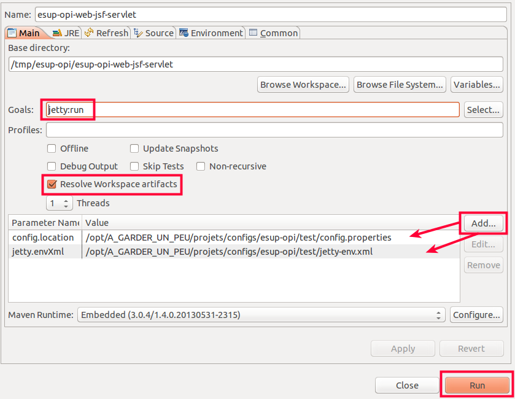Uncheck Resolve Workspace artifacts
Image resolution: width=515 pixels, height=399 pixels.
(x=52, y=184)
